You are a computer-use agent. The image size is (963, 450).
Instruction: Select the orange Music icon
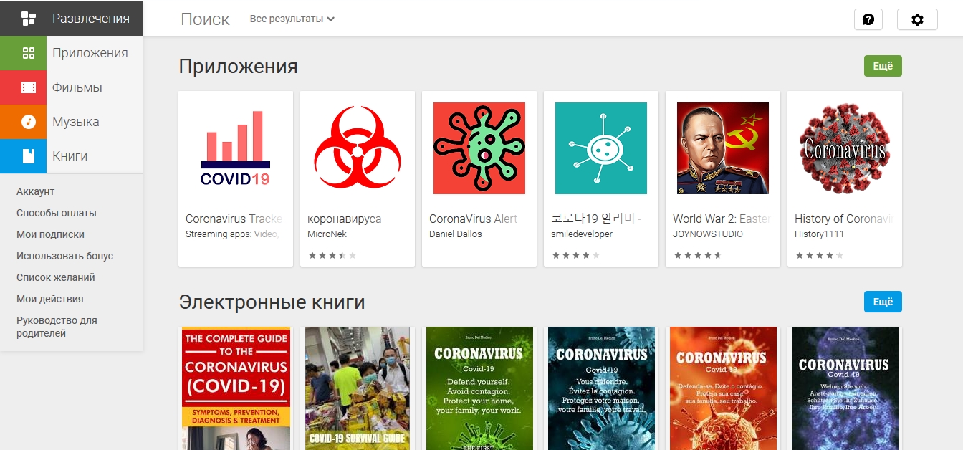29,122
